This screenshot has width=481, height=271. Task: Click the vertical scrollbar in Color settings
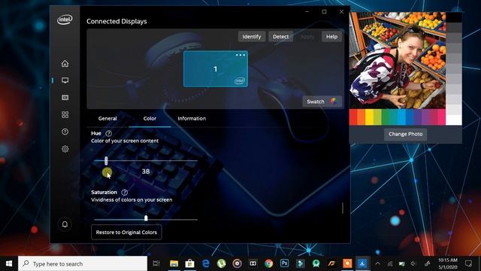point(343,208)
